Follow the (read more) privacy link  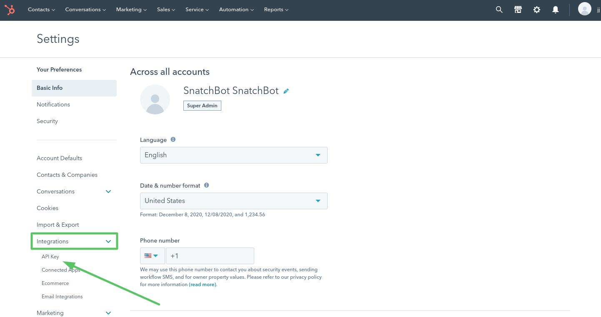click(203, 285)
